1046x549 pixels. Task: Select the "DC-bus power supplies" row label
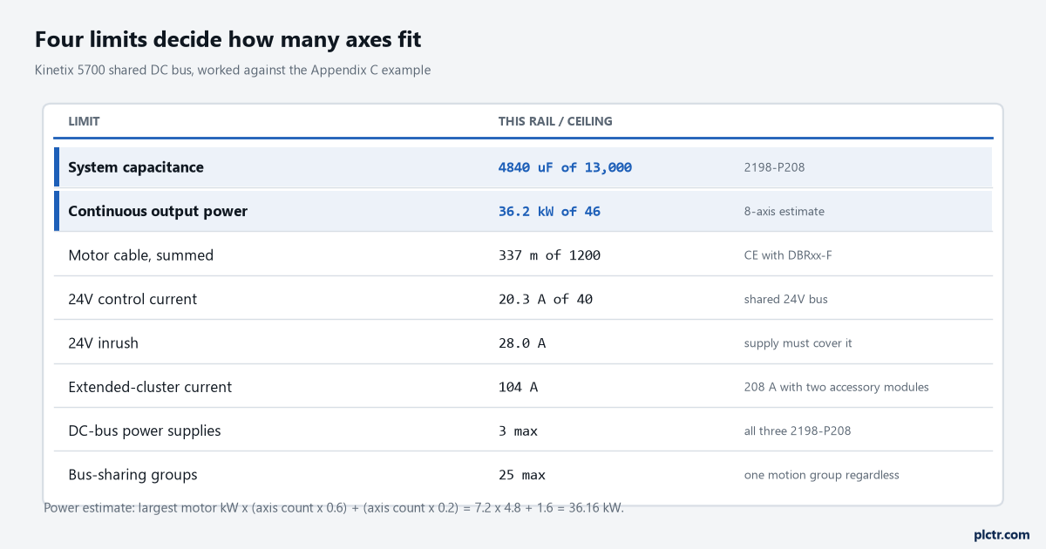(x=145, y=430)
